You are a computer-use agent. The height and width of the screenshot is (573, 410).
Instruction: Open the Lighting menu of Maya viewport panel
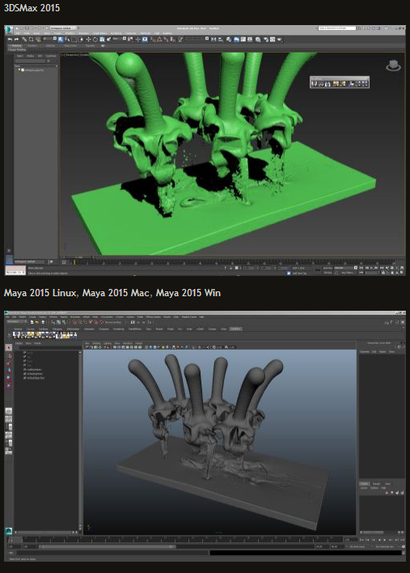[x=108, y=343]
